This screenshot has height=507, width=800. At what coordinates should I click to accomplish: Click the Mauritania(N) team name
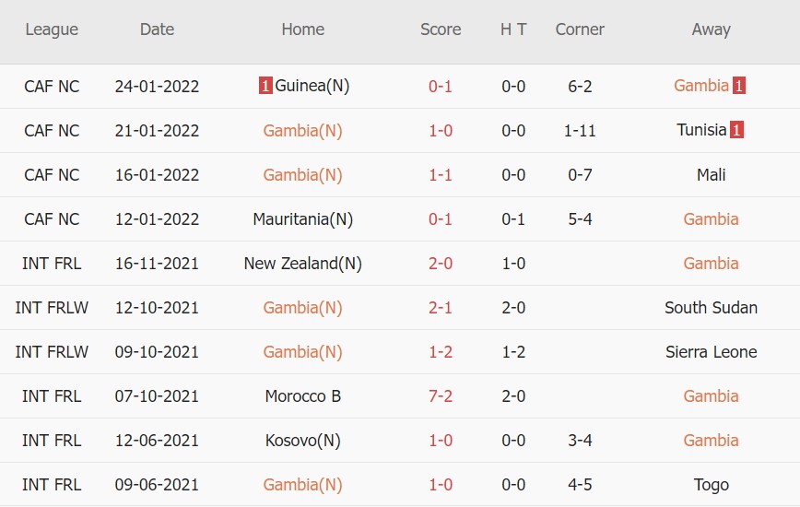point(302,219)
